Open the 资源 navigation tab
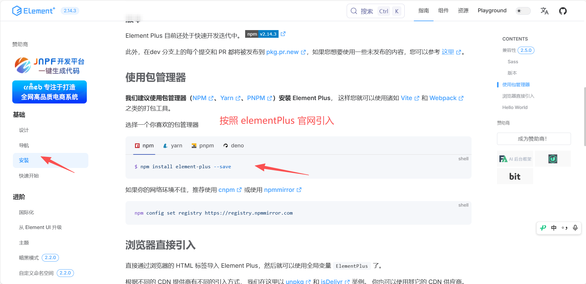Image resolution: width=586 pixels, height=284 pixels. (x=463, y=10)
